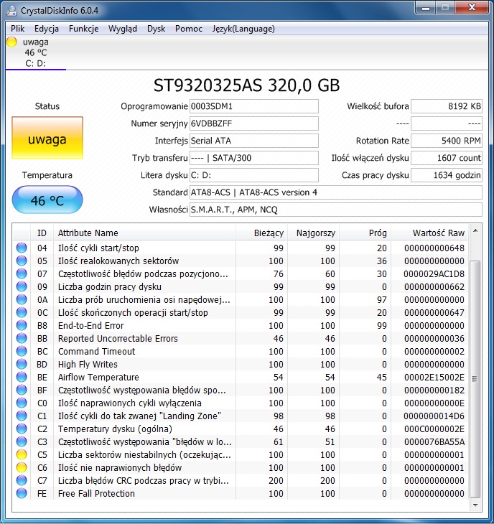
Task: Click the Interfejs field Serial ATA
Action: pyautogui.click(x=254, y=141)
